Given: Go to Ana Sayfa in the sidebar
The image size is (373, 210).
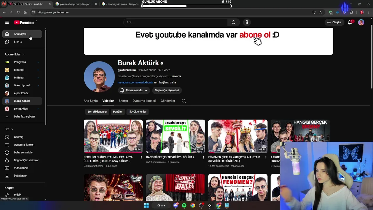Looking at the screenshot, I should 22,34.
